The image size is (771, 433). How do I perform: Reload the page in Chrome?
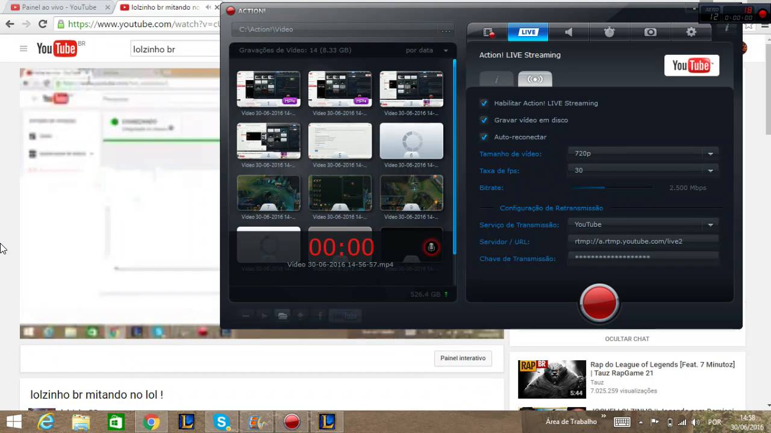tap(42, 24)
